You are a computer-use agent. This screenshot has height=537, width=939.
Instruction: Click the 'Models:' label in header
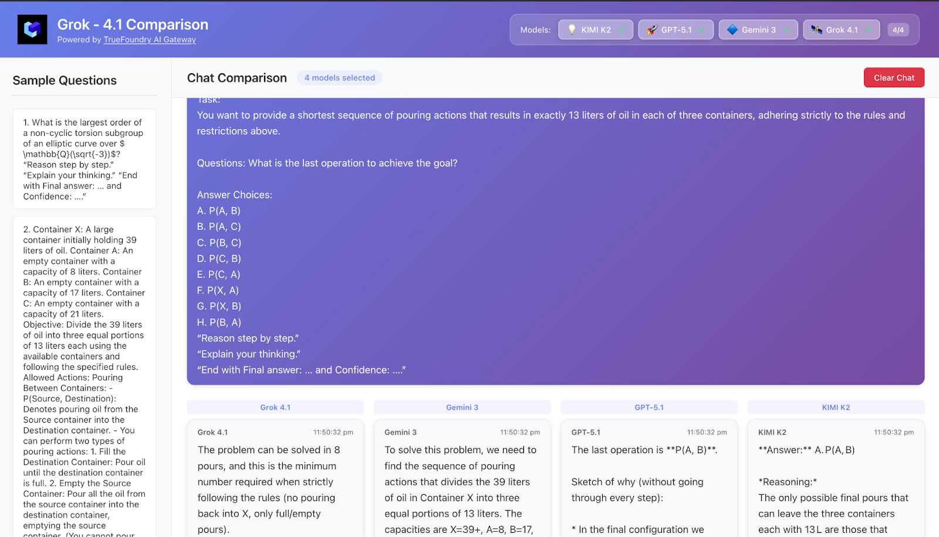[x=535, y=30]
